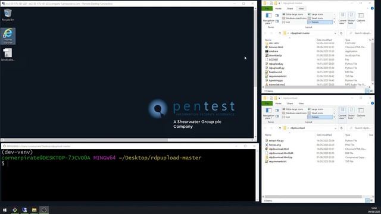Expand the layout gallery in rdpupload-master ribbon
The image size is (381, 214).
pos(335,22)
